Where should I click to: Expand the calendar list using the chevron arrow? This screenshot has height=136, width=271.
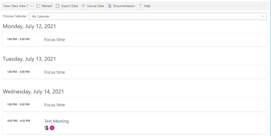pos(263,16)
